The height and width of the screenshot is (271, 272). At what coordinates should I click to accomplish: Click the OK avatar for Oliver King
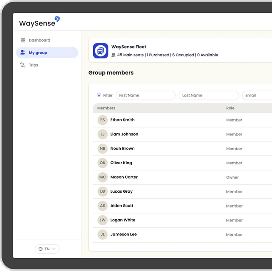pos(103,163)
